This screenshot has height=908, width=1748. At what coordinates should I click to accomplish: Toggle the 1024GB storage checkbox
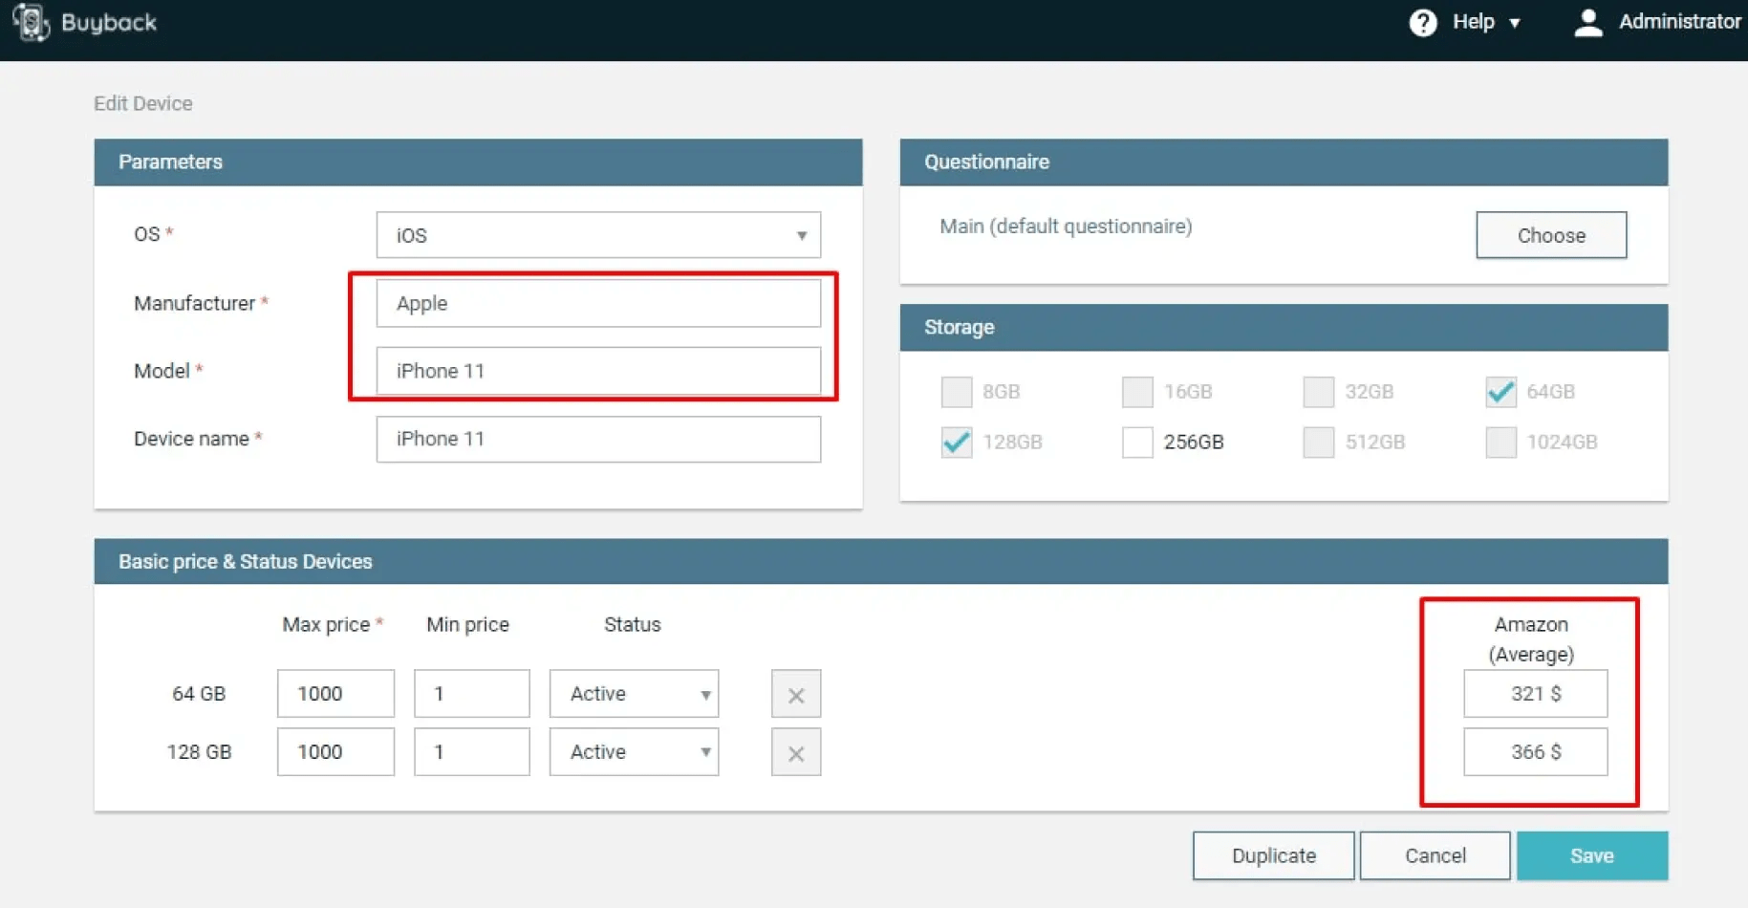coord(1500,443)
